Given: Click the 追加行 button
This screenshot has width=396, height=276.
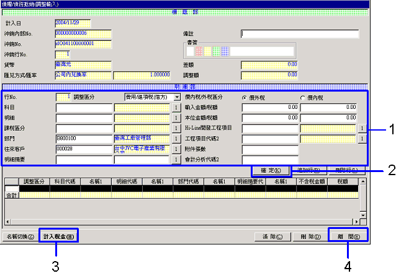Looking at the screenshot, I should (308, 170).
